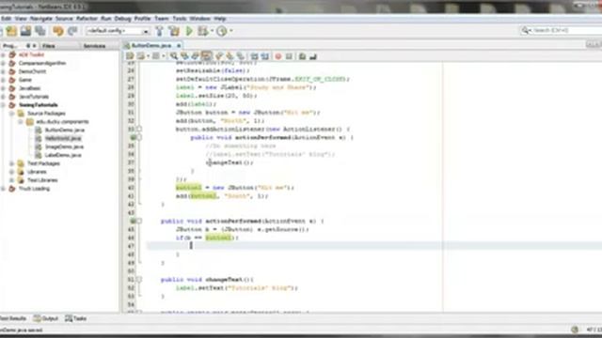Close the ButtonDemo.java editor tab
The image size is (602, 338).
pos(179,46)
